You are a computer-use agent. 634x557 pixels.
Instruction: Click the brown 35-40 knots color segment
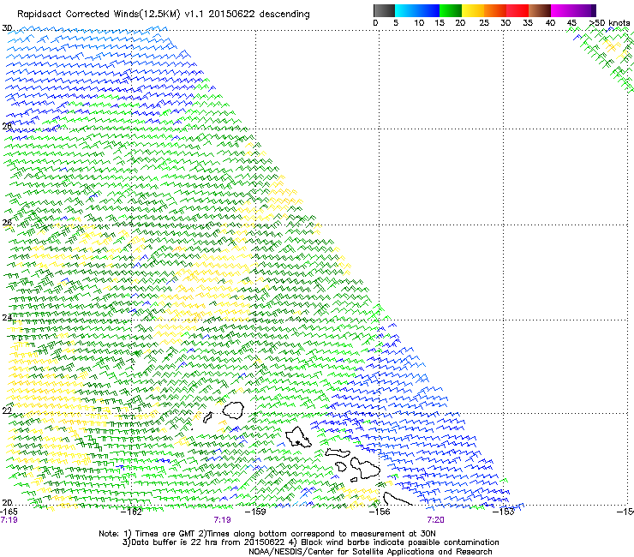click(540, 10)
